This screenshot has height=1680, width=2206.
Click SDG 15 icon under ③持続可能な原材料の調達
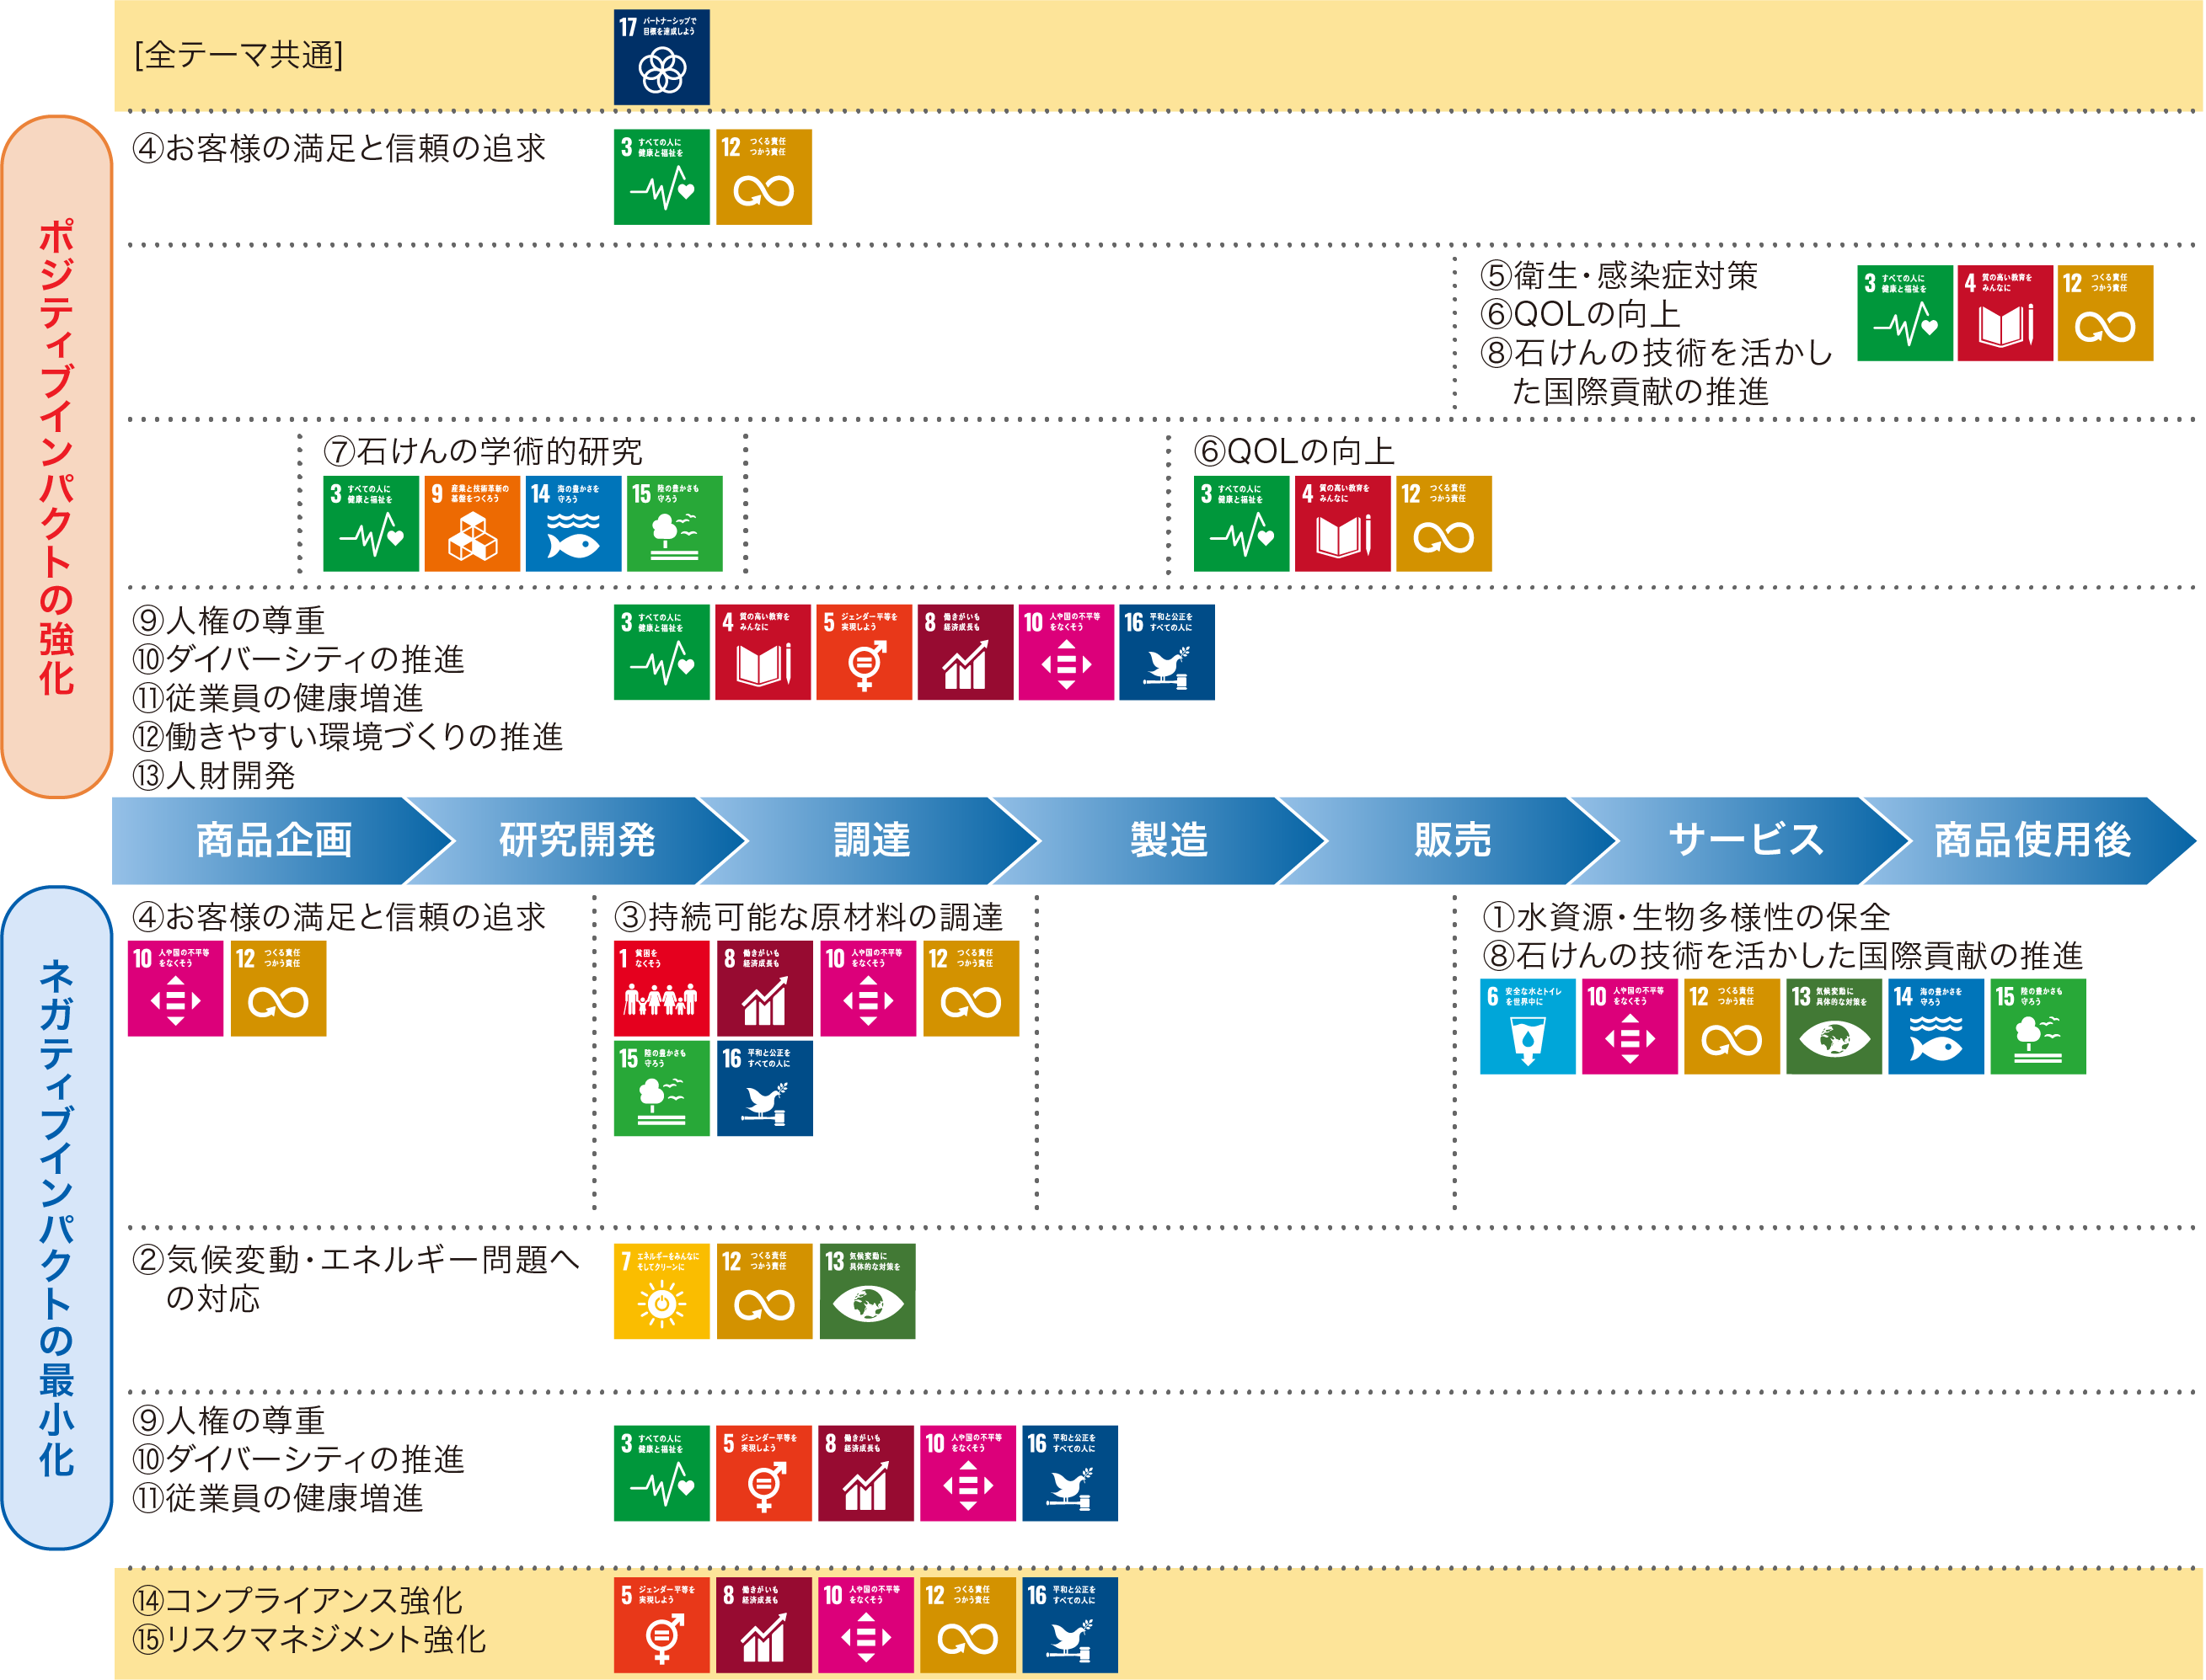click(x=661, y=1089)
